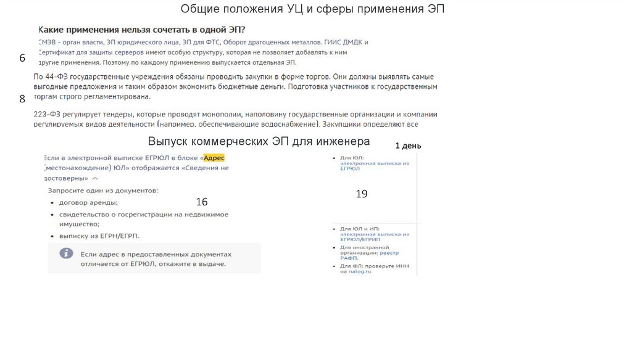Click the info icon beside «Если адрес в предоставленных документах»
632x354 pixels.
click(67, 253)
